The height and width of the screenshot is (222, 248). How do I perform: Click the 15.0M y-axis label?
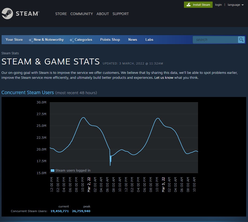[41, 173]
